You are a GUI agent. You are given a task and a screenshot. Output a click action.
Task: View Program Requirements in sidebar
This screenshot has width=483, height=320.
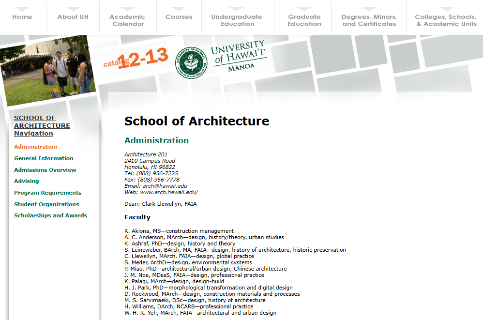pos(47,193)
